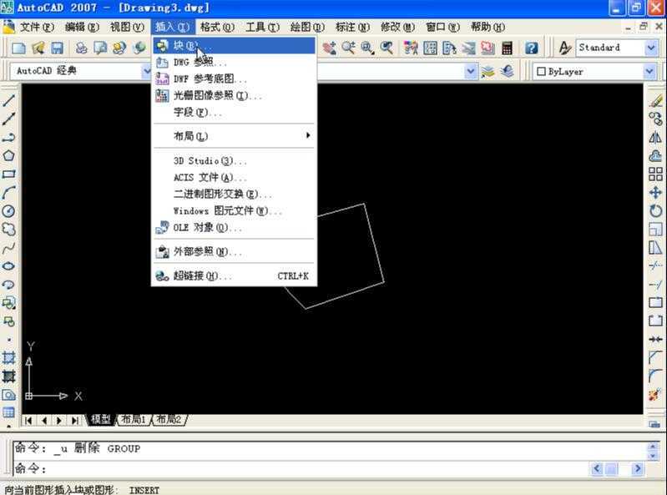Open the 绘图(D) menu

coord(307,28)
